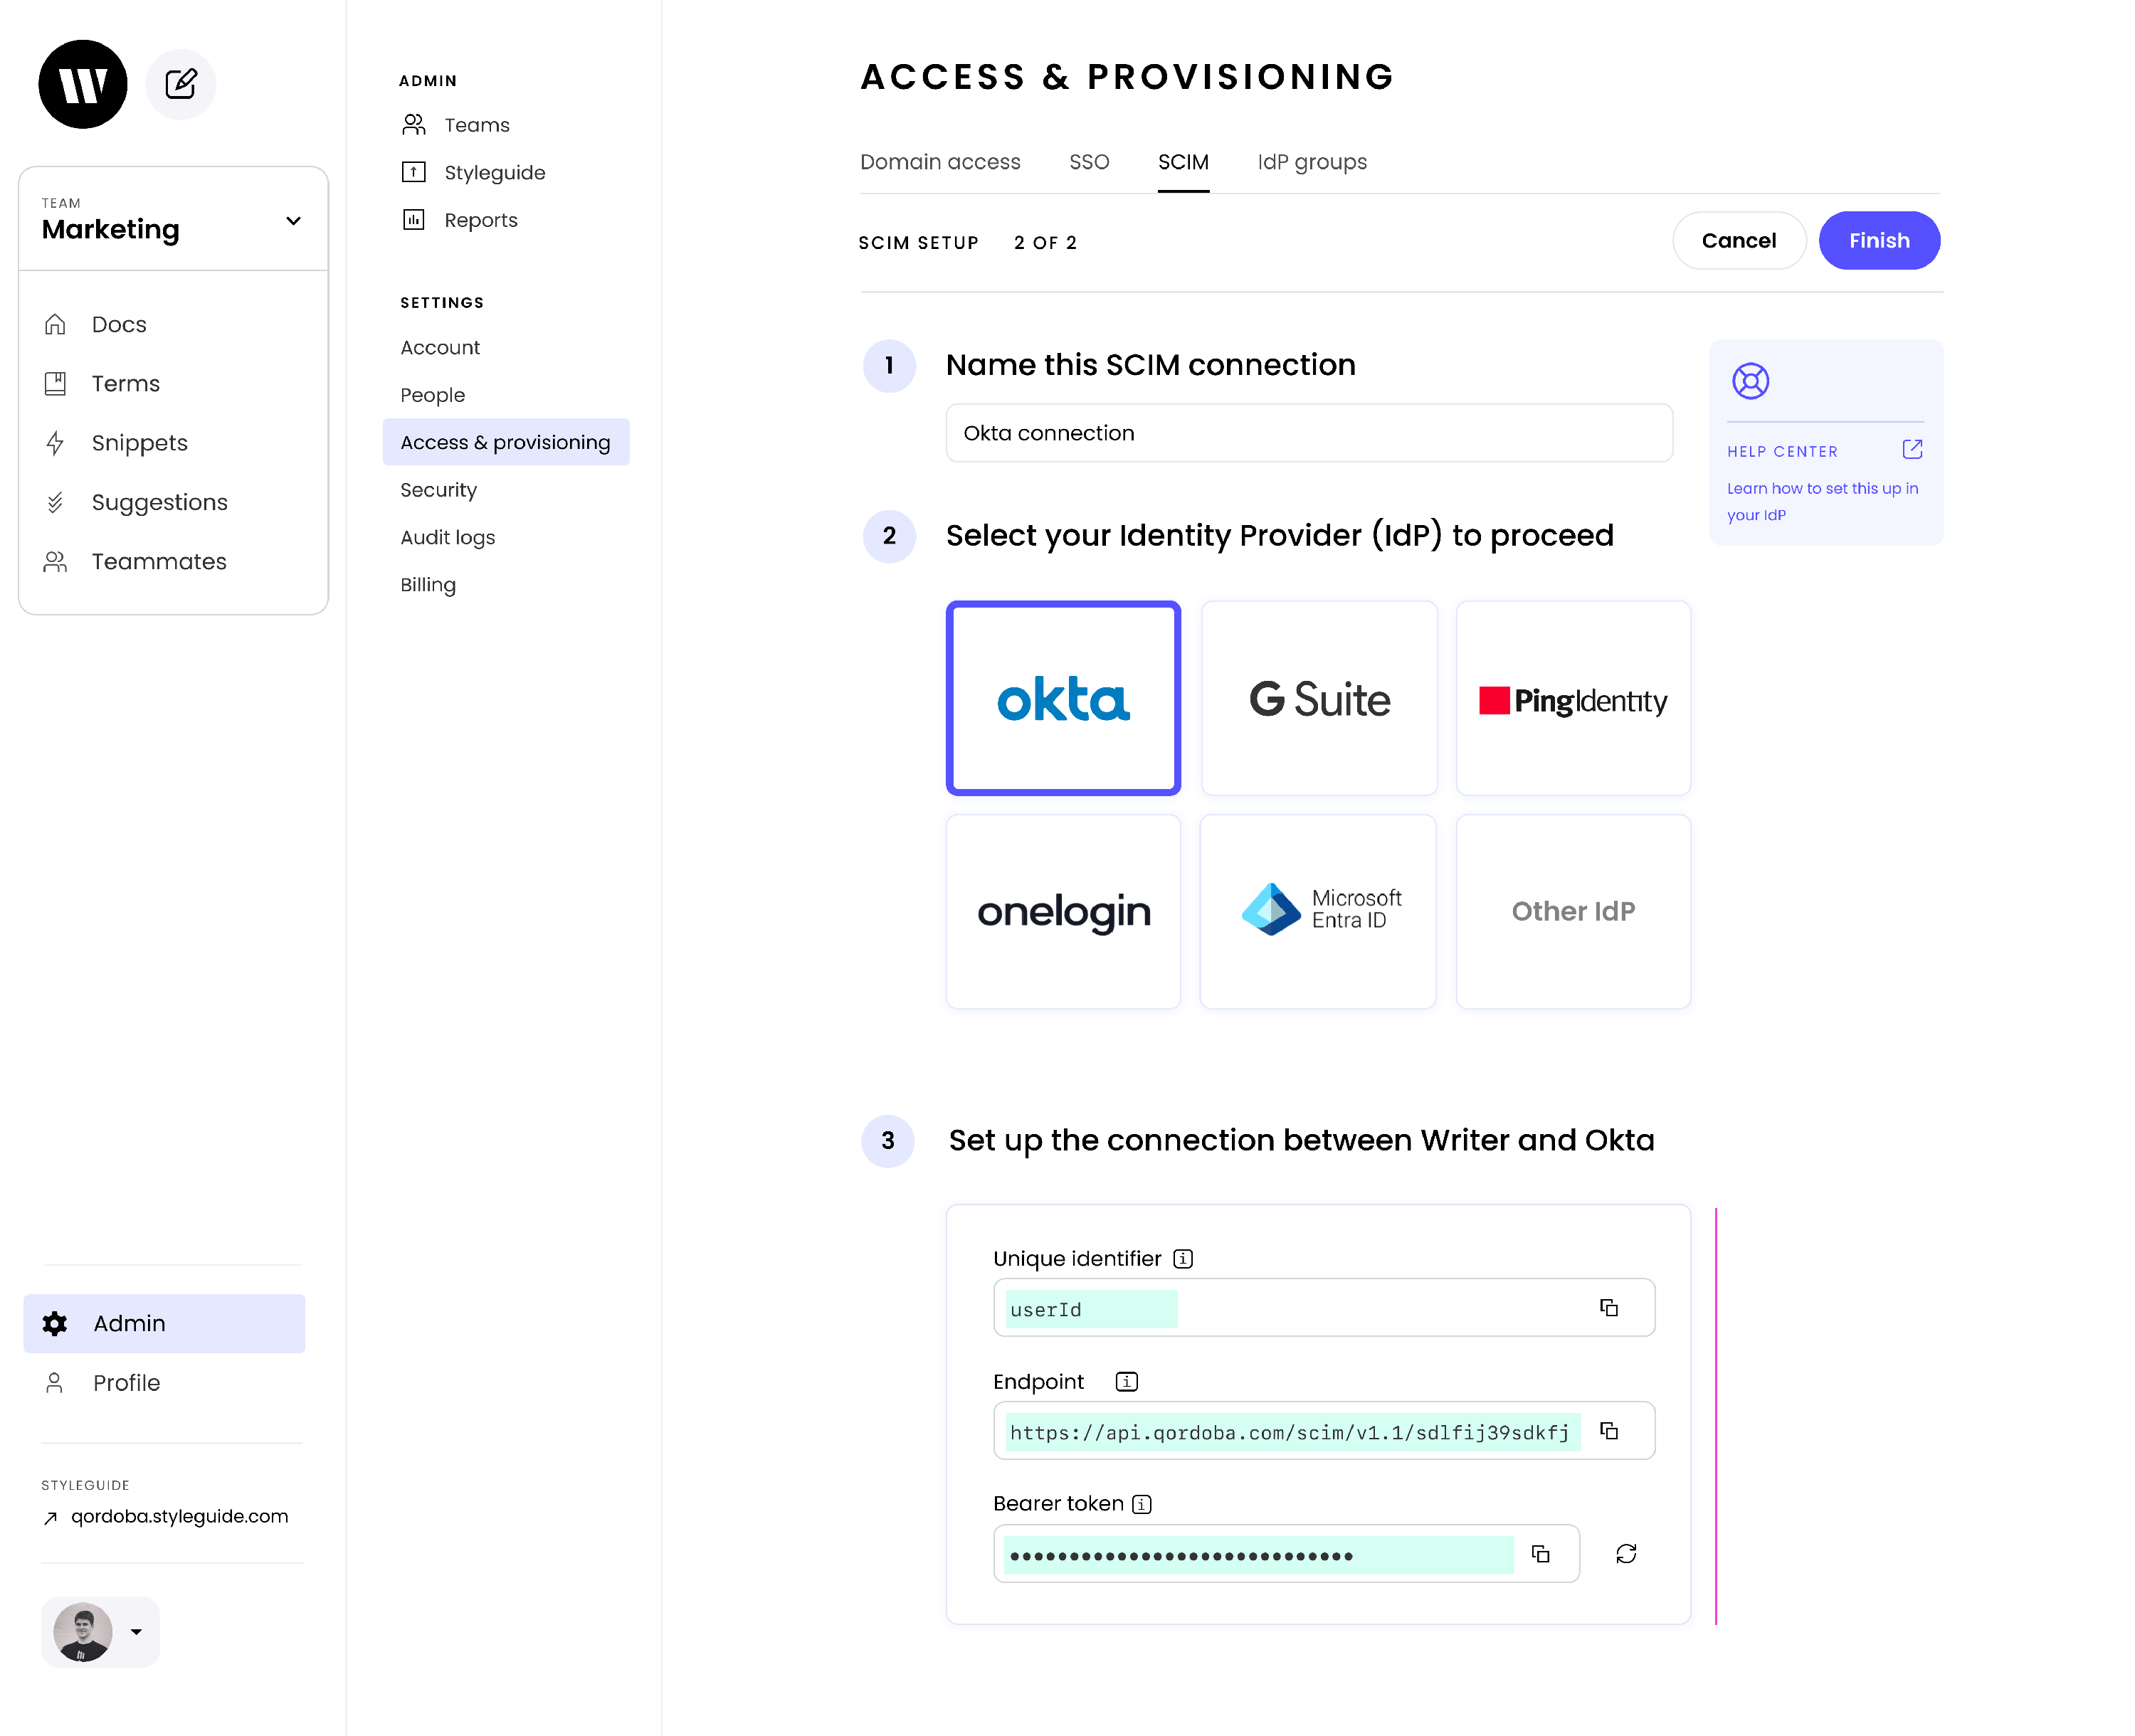The image size is (2135, 1736).
Task: Copy the Endpoint URL
Action: (1609, 1430)
